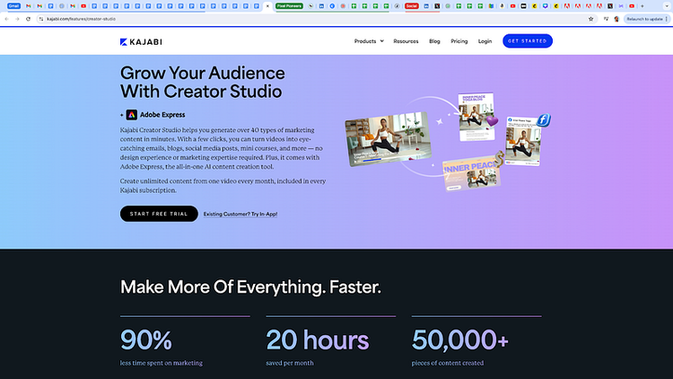Open the Resources menu item
Viewport: 673px width, 379px height.
[x=406, y=41]
